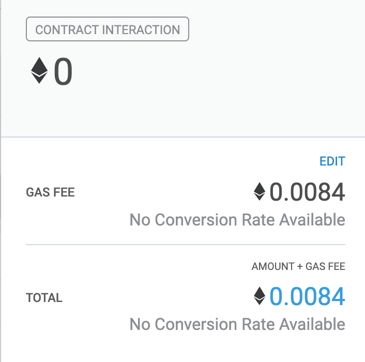Screen dimensions: 365x362
Task: Click the word Conversion in total note
Action: point(196,324)
